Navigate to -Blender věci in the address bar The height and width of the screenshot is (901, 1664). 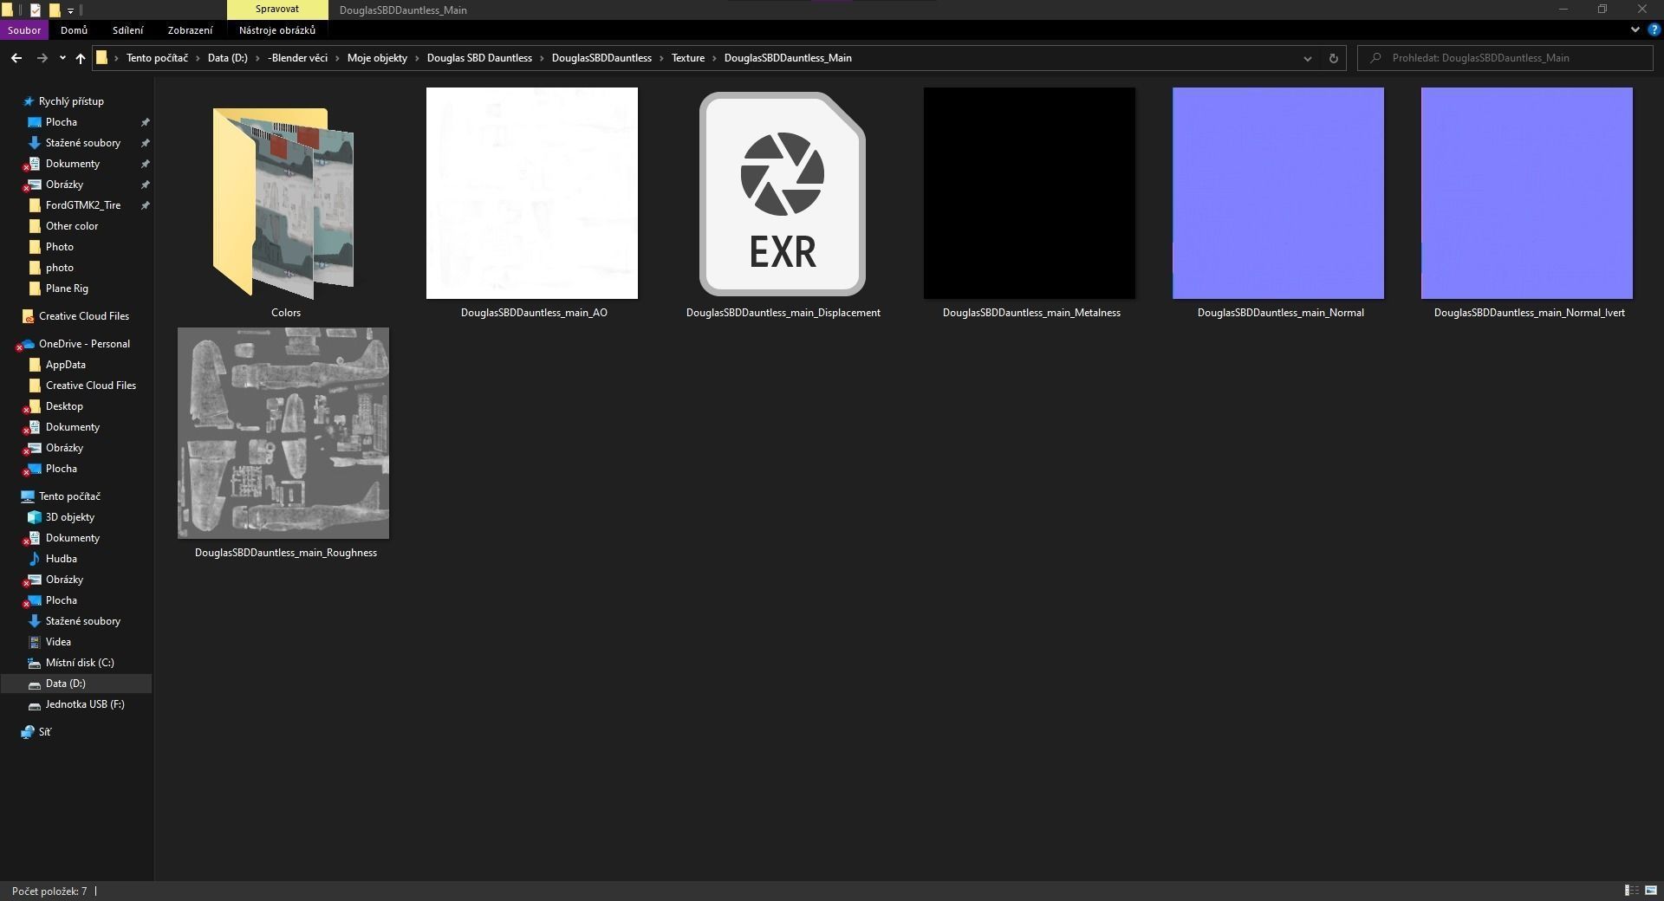pos(298,58)
